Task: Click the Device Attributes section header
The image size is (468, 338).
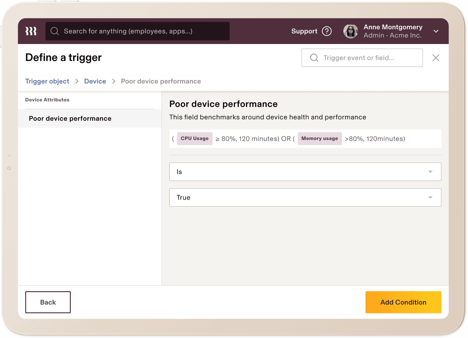Action: coord(47,100)
